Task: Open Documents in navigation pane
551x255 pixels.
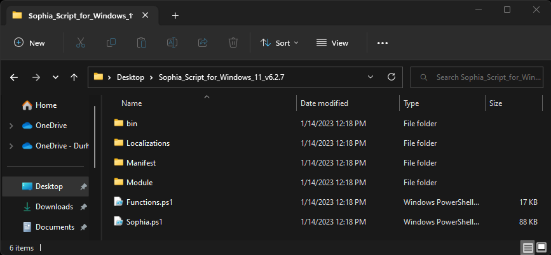Action: [48, 227]
